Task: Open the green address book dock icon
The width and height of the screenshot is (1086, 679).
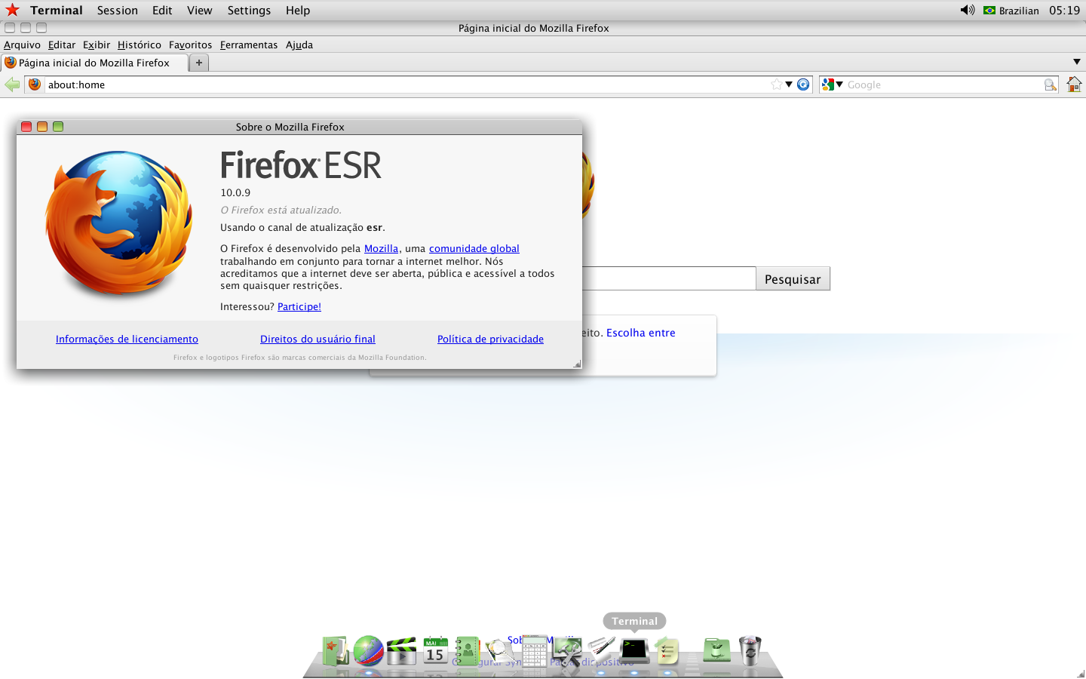Action: click(468, 650)
